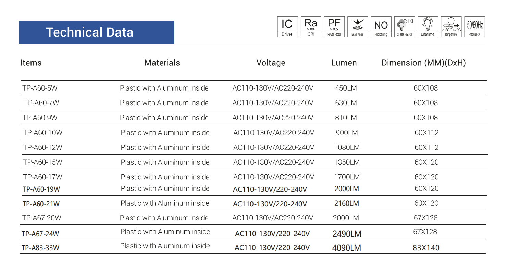This screenshot has height=272, width=507.
Task: Click the Lumen column header
Action: pyautogui.click(x=344, y=63)
